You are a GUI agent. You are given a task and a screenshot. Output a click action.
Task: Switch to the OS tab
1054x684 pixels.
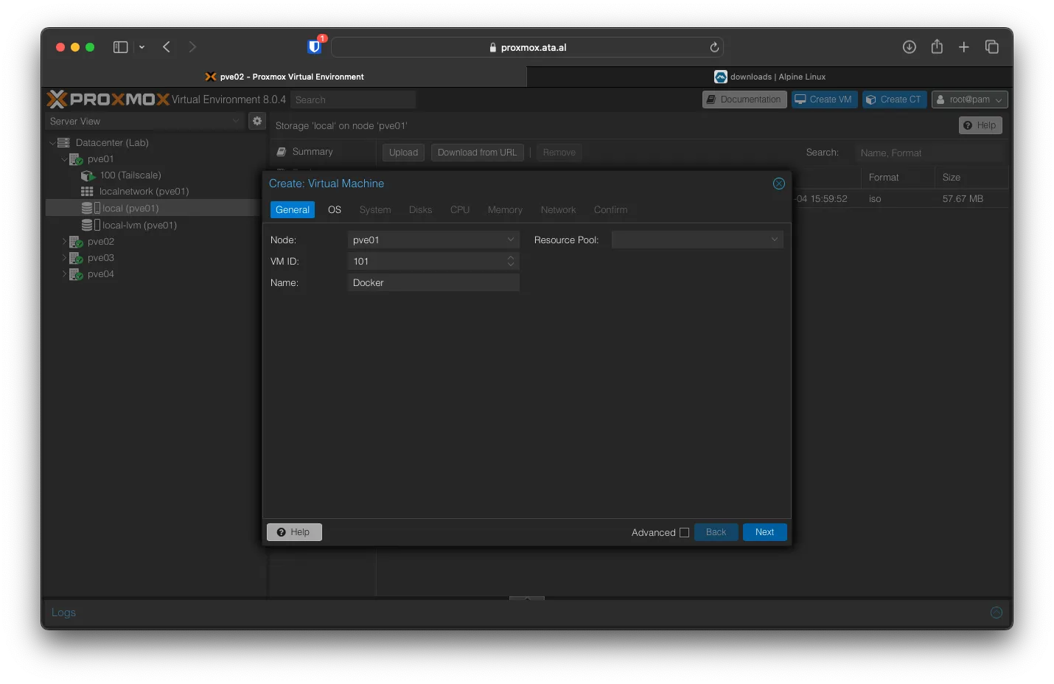coord(335,210)
